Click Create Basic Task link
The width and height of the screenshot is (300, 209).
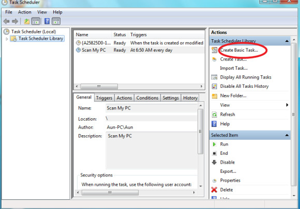(x=239, y=50)
